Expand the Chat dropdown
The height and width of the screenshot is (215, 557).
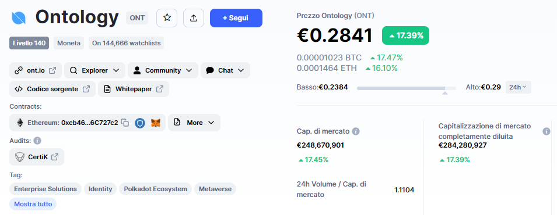pyautogui.click(x=225, y=70)
